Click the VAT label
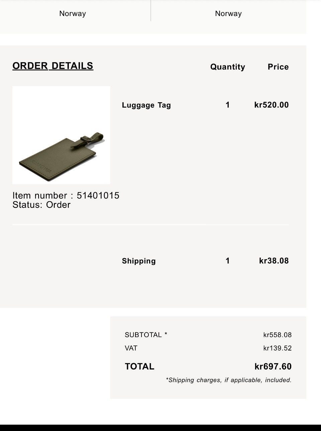This screenshot has height=431, width=321. pos(131,348)
